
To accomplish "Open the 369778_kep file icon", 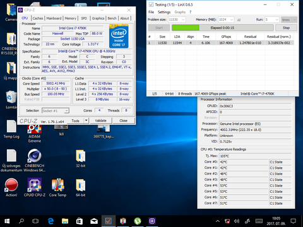I will pyautogui.click(x=104, y=132).
